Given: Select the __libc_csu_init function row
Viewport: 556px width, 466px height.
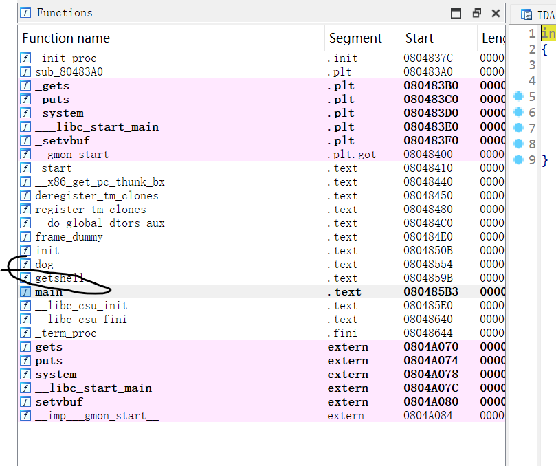Looking at the screenshot, I should (80, 306).
